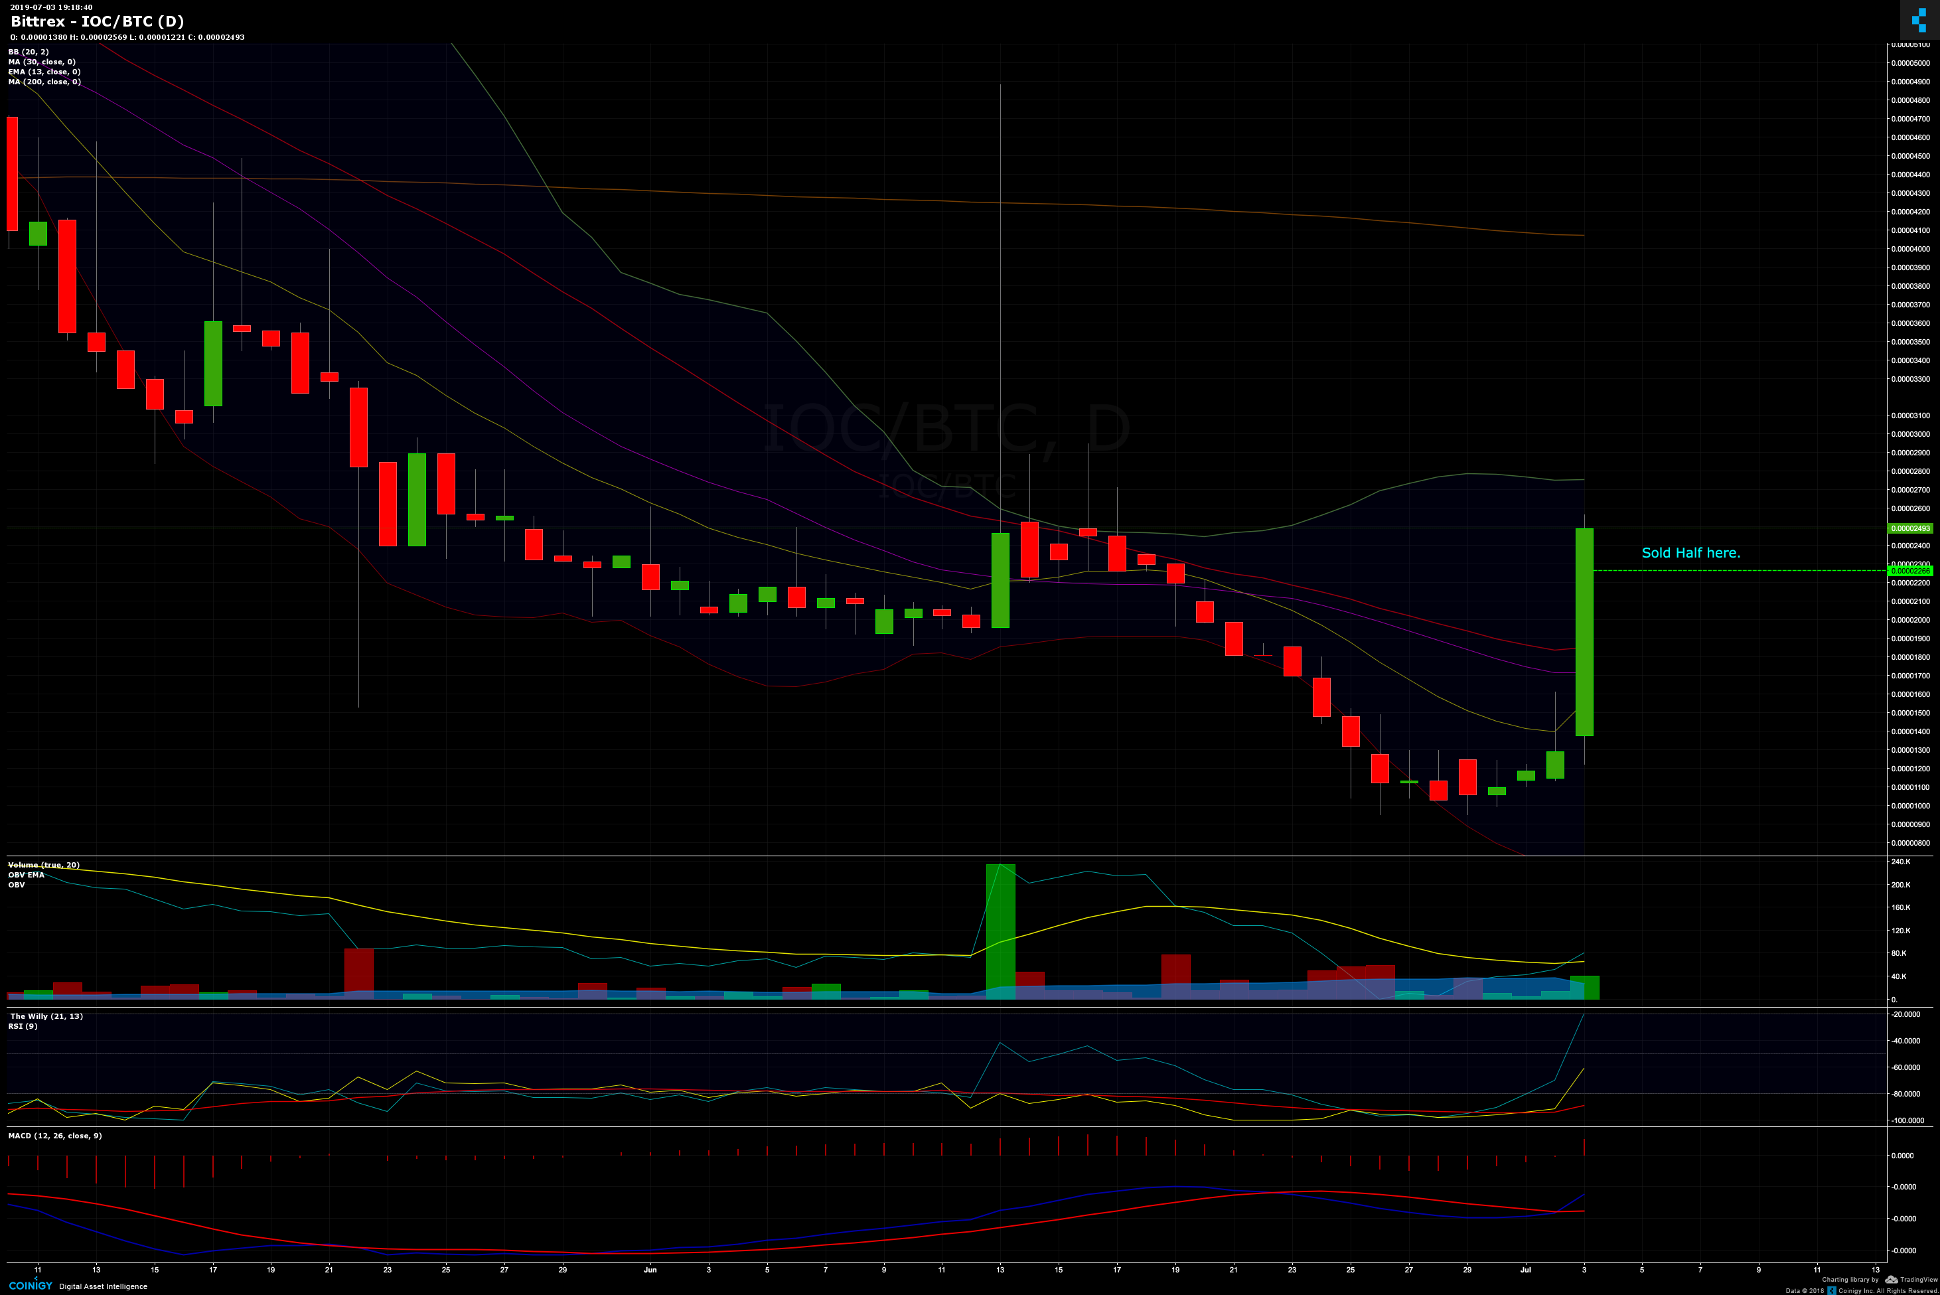The height and width of the screenshot is (1295, 1940).
Task: Click the 0.00003000 price axis label
Action: click(1910, 434)
